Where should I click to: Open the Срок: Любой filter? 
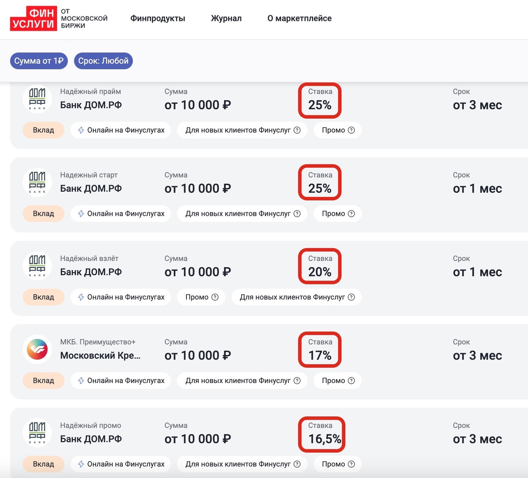click(x=103, y=61)
